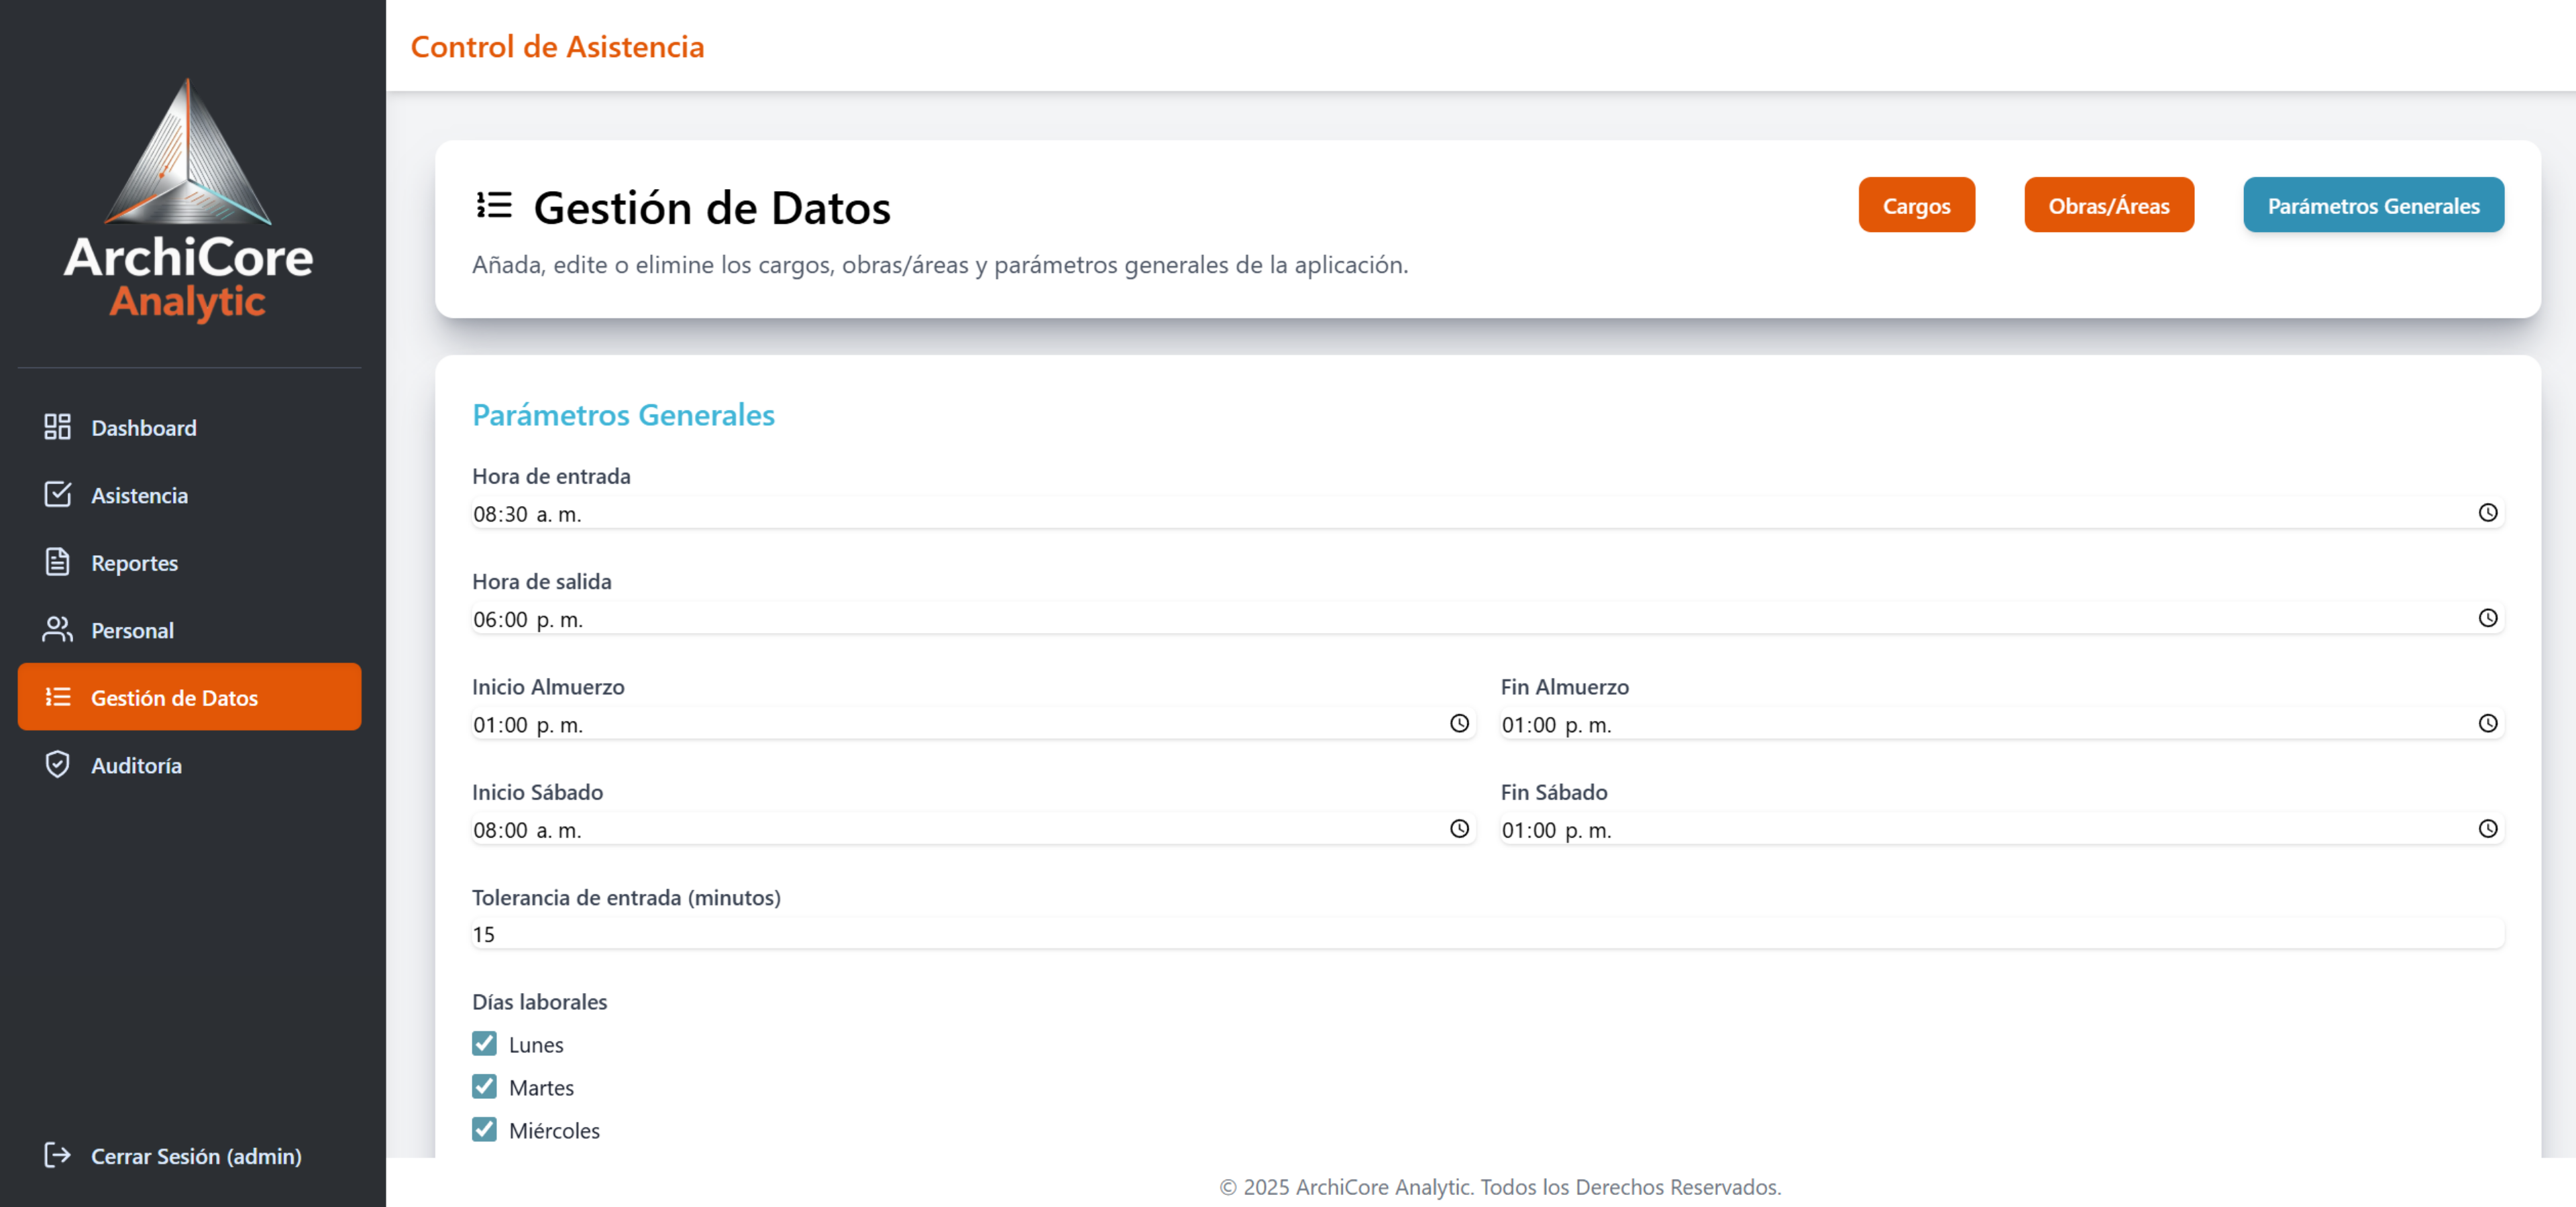Open Dashboard from the sidebar
2576x1207 pixels.
189,428
